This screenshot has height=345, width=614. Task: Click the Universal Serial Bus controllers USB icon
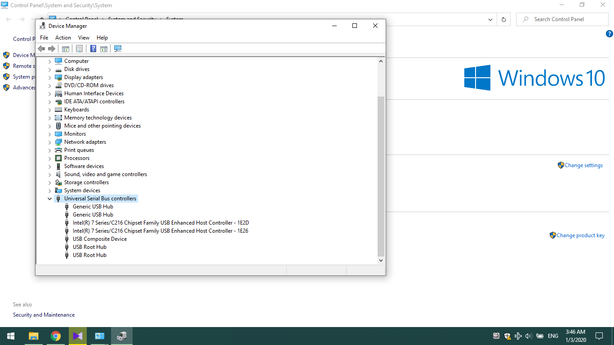tap(58, 199)
